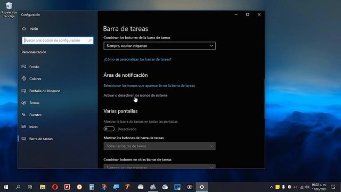
Task: Open the clock showing 06:22 p. m.
Action: click(319, 187)
